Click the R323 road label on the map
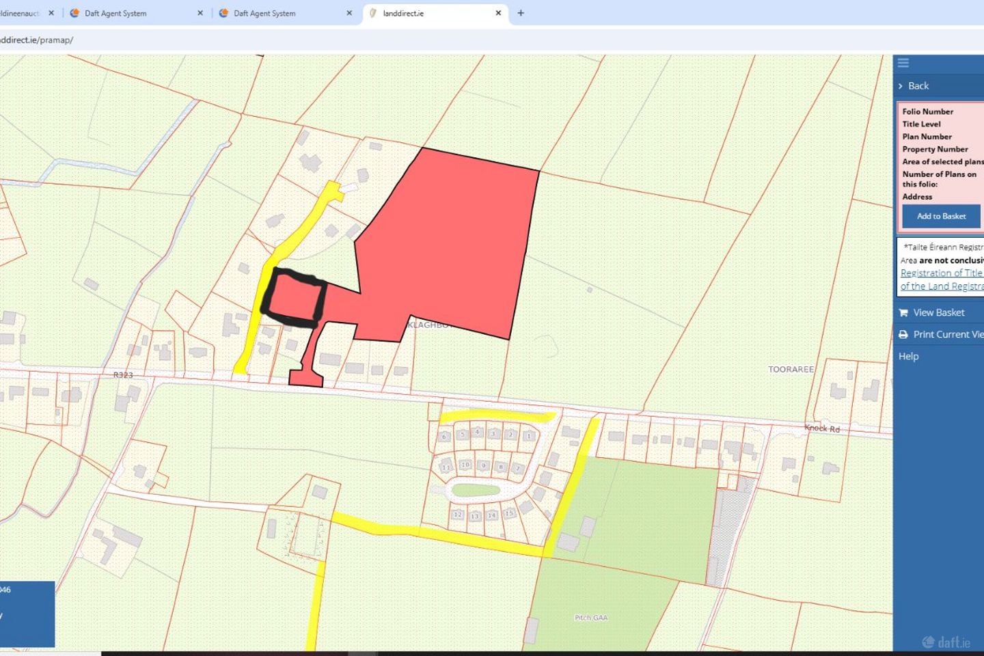The height and width of the screenshot is (656, 984). point(123,375)
